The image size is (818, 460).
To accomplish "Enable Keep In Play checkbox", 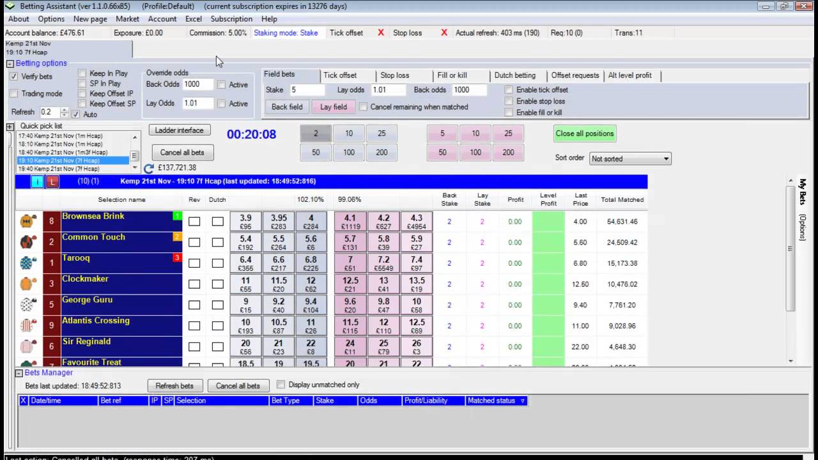I will click(82, 73).
